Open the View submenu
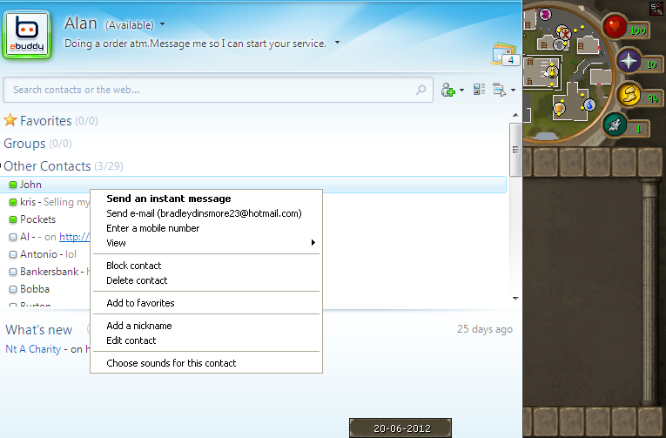666x438 pixels. pyautogui.click(x=206, y=243)
